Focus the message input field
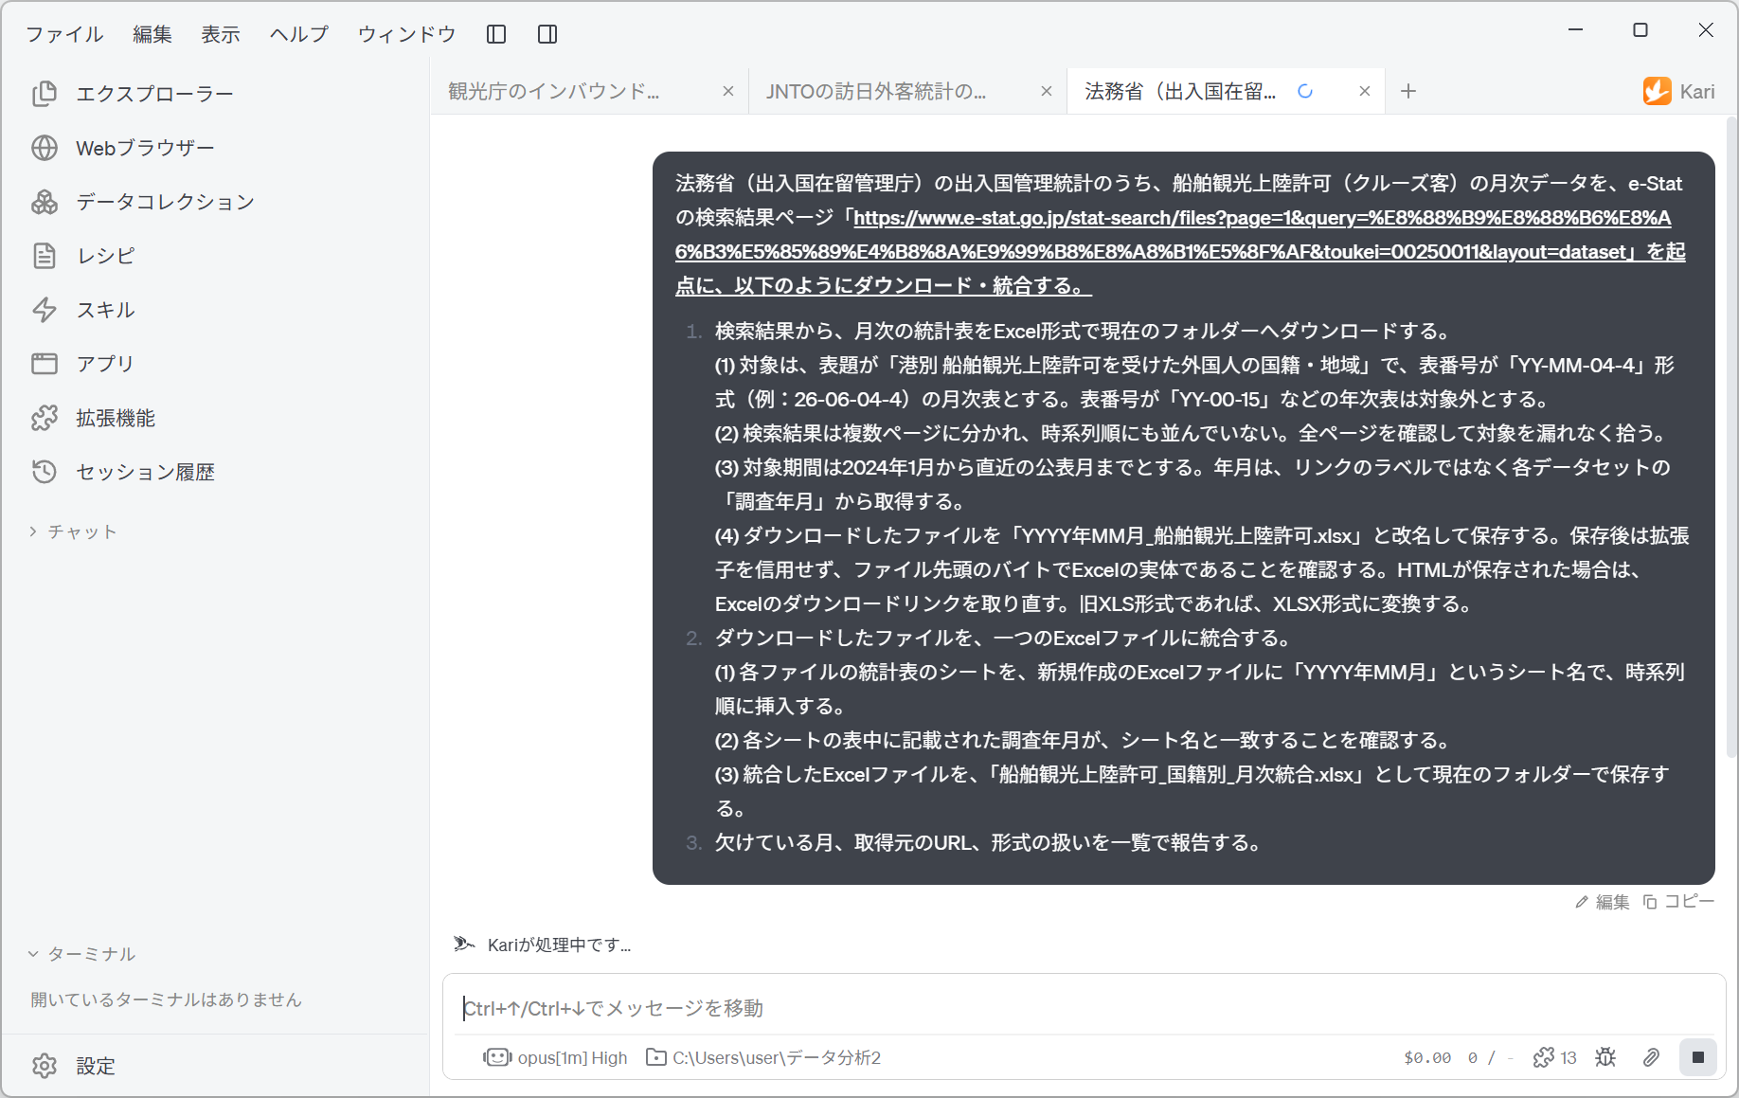 coord(1084,1008)
